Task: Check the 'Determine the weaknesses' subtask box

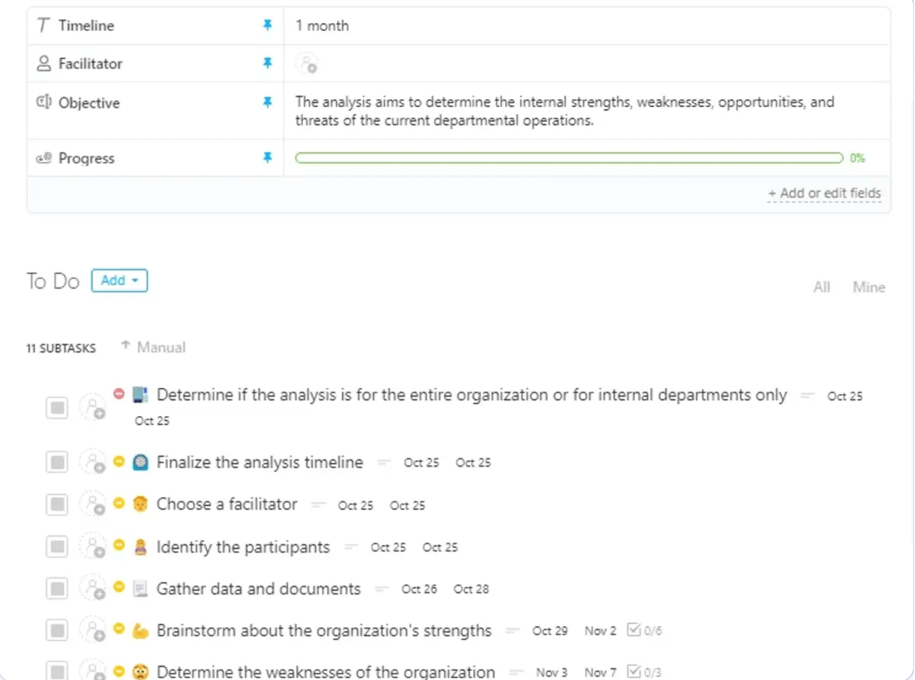Action: point(57,671)
